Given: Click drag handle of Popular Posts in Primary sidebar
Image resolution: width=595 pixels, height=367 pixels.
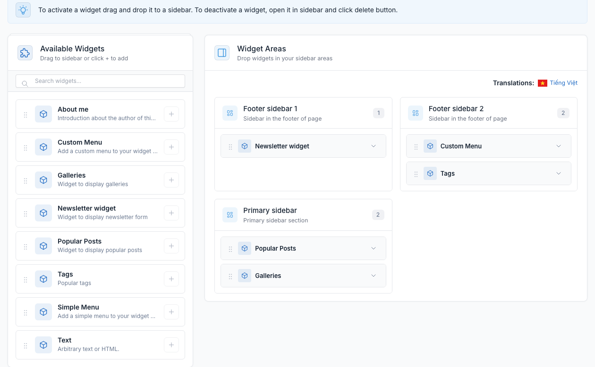Looking at the screenshot, I should [x=230, y=249].
